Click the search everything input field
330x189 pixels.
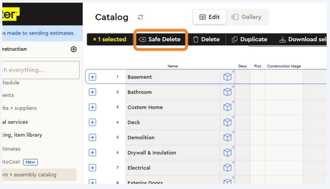pos(40,70)
